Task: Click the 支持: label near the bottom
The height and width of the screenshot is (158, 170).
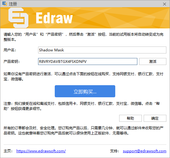Action: (115, 151)
